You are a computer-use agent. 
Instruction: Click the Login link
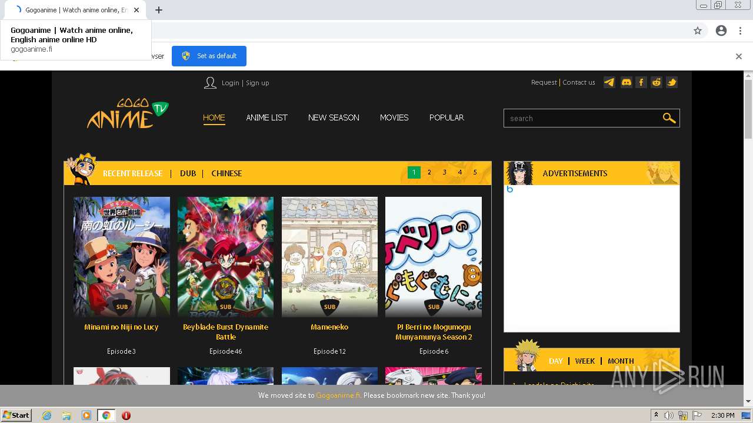[x=230, y=83]
